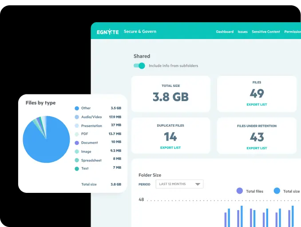Click the Other legend color dot
Image resolution: width=301 pixels, height=227 pixels.
coord(77,108)
